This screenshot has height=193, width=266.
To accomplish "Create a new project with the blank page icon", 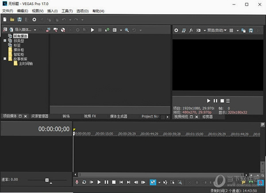I will 5,19.
